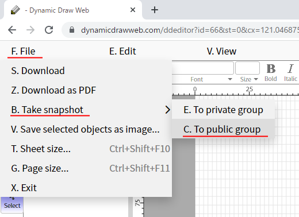299x217 pixels.
Task: Open a new tab with plus icon
Action: (155, 10)
